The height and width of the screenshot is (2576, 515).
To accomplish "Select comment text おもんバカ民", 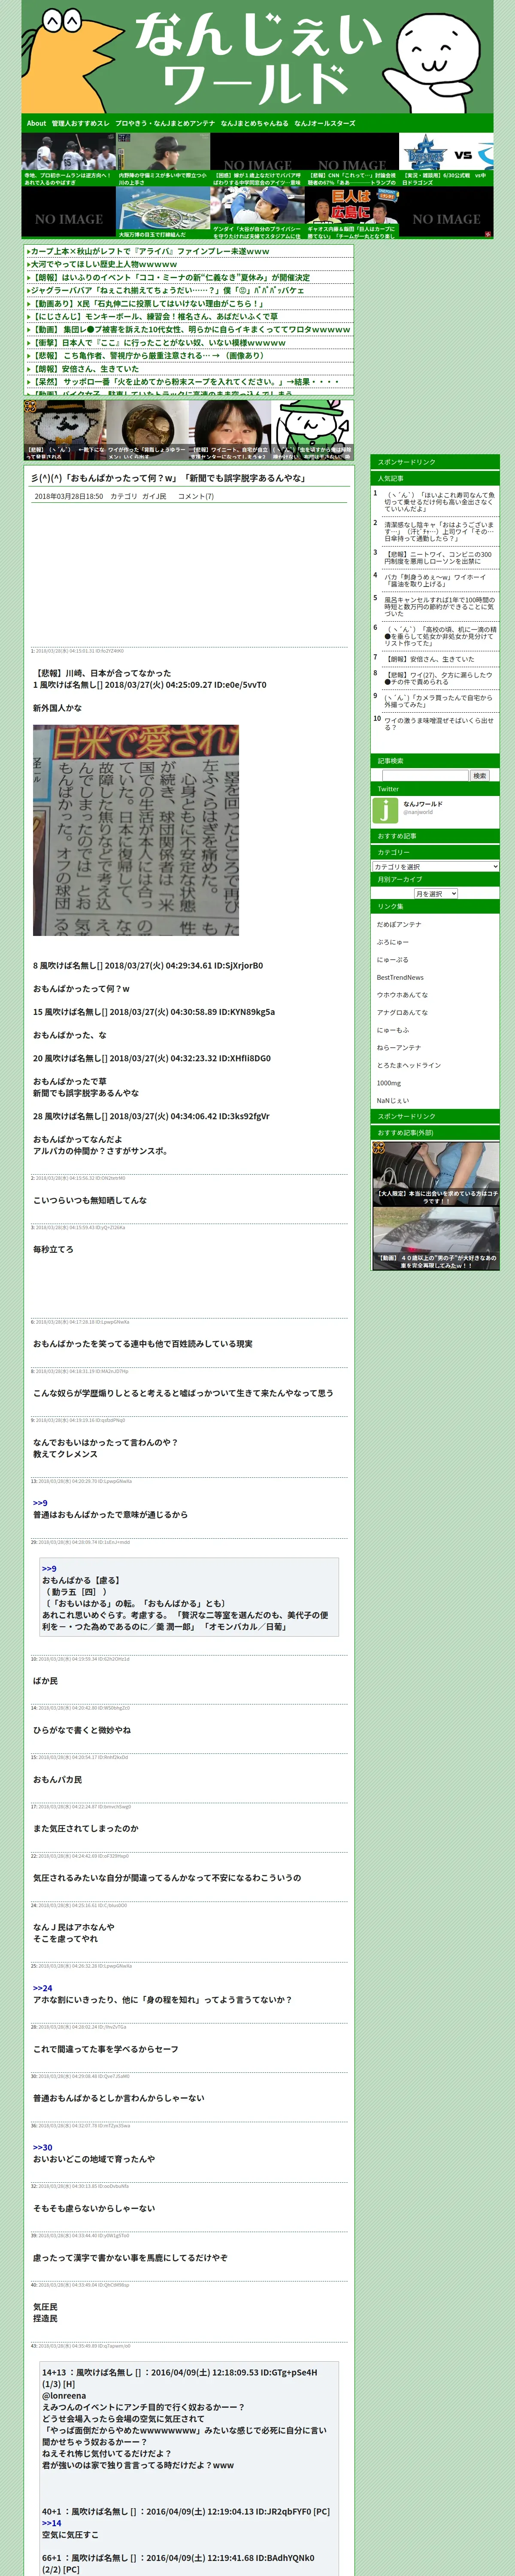I will click(58, 1779).
